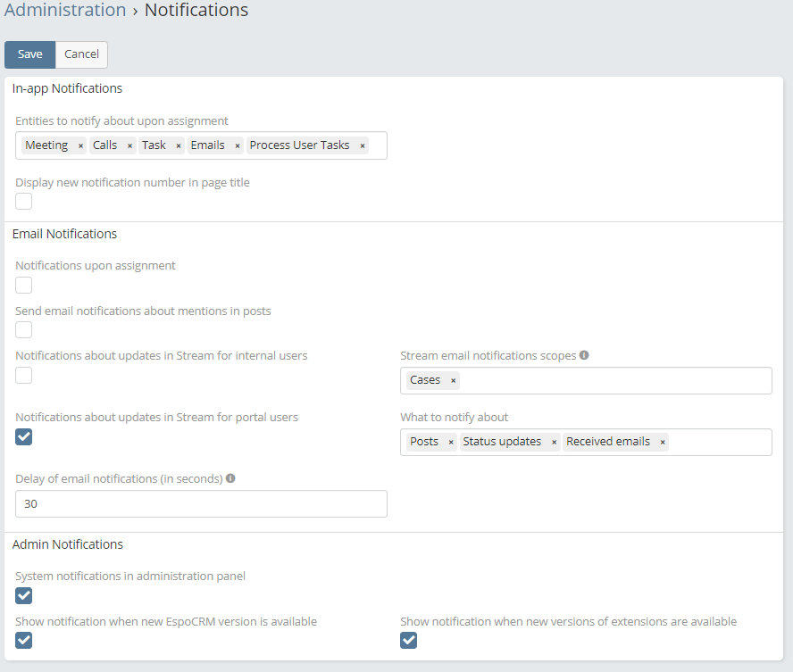Screen dimensions: 793x672
Task: Uncheck new extension versions notification
Action: pyautogui.click(x=408, y=640)
